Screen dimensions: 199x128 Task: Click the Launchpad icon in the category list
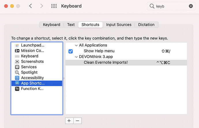(17, 45)
